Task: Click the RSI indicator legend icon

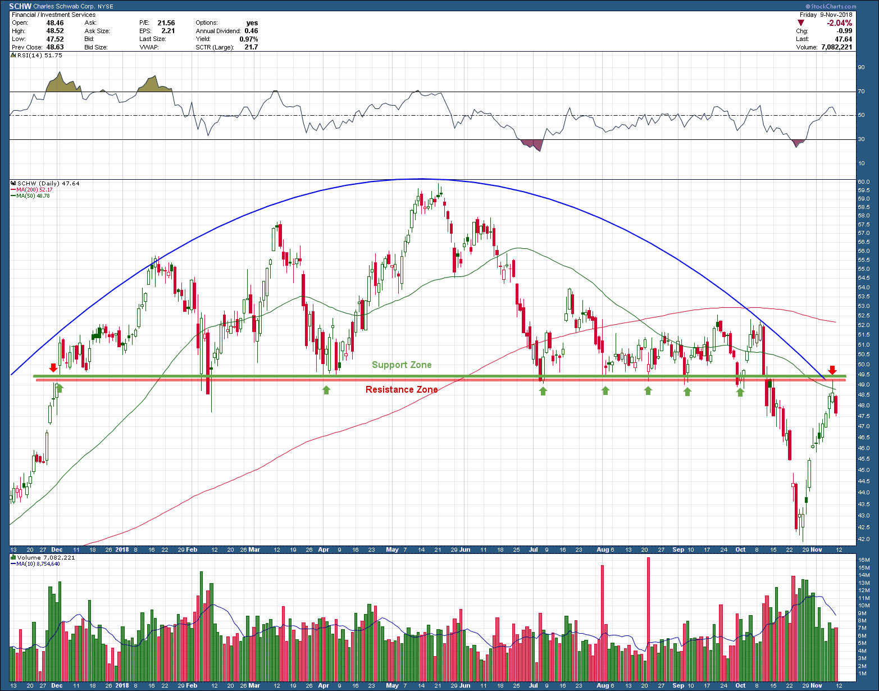Action: tap(13, 55)
